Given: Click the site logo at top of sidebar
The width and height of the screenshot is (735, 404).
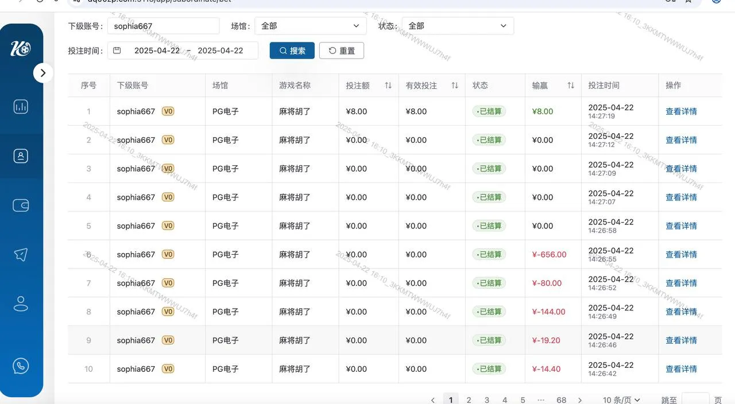Looking at the screenshot, I should (x=21, y=48).
